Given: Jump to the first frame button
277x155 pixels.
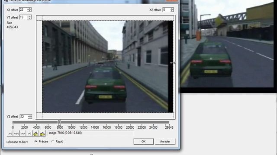Looking at the screenshot, I should pyautogui.click(x=10, y=134).
